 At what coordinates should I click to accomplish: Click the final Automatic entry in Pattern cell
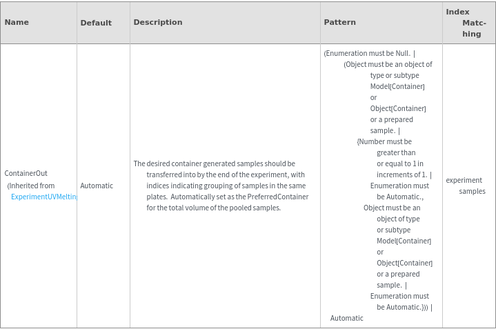click(346, 318)
